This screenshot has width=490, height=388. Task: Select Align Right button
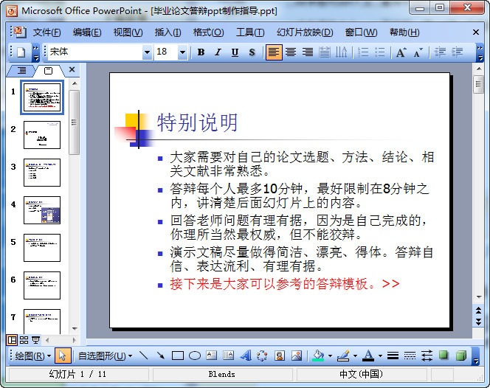coord(308,52)
